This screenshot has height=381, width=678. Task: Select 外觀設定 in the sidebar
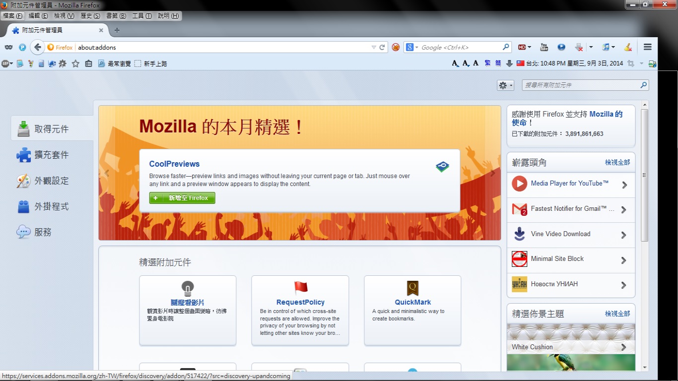click(x=52, y=181)
